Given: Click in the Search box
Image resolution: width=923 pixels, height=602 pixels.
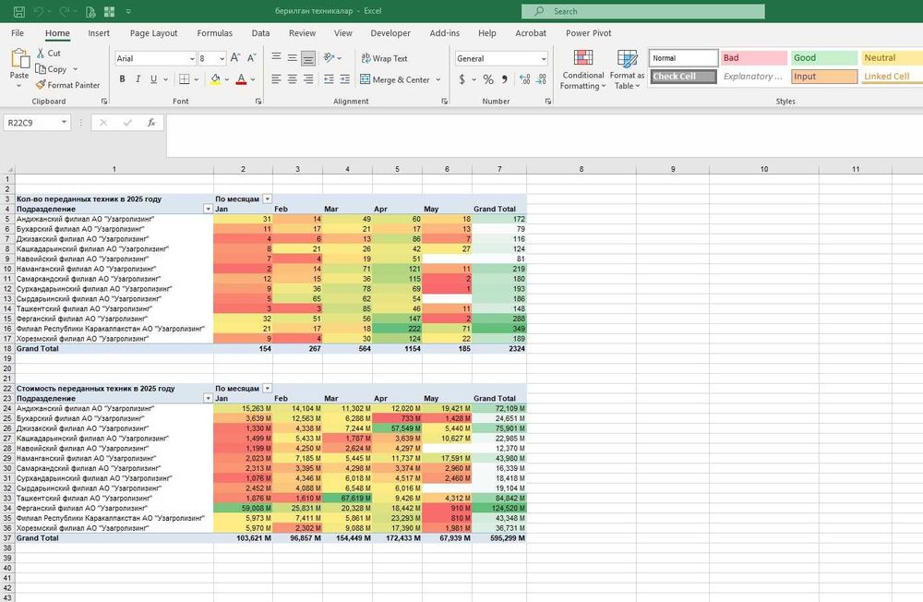Looking at the screenshot, I should (642, 11).
